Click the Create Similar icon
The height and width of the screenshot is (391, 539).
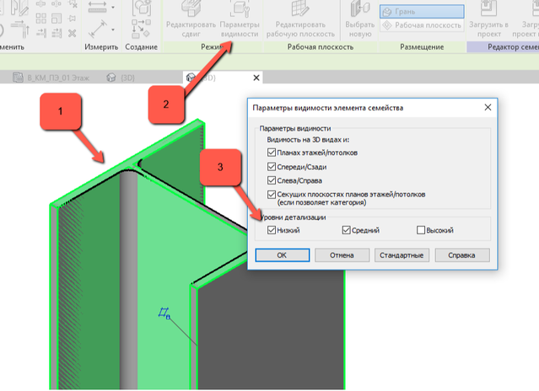[141, 29]
